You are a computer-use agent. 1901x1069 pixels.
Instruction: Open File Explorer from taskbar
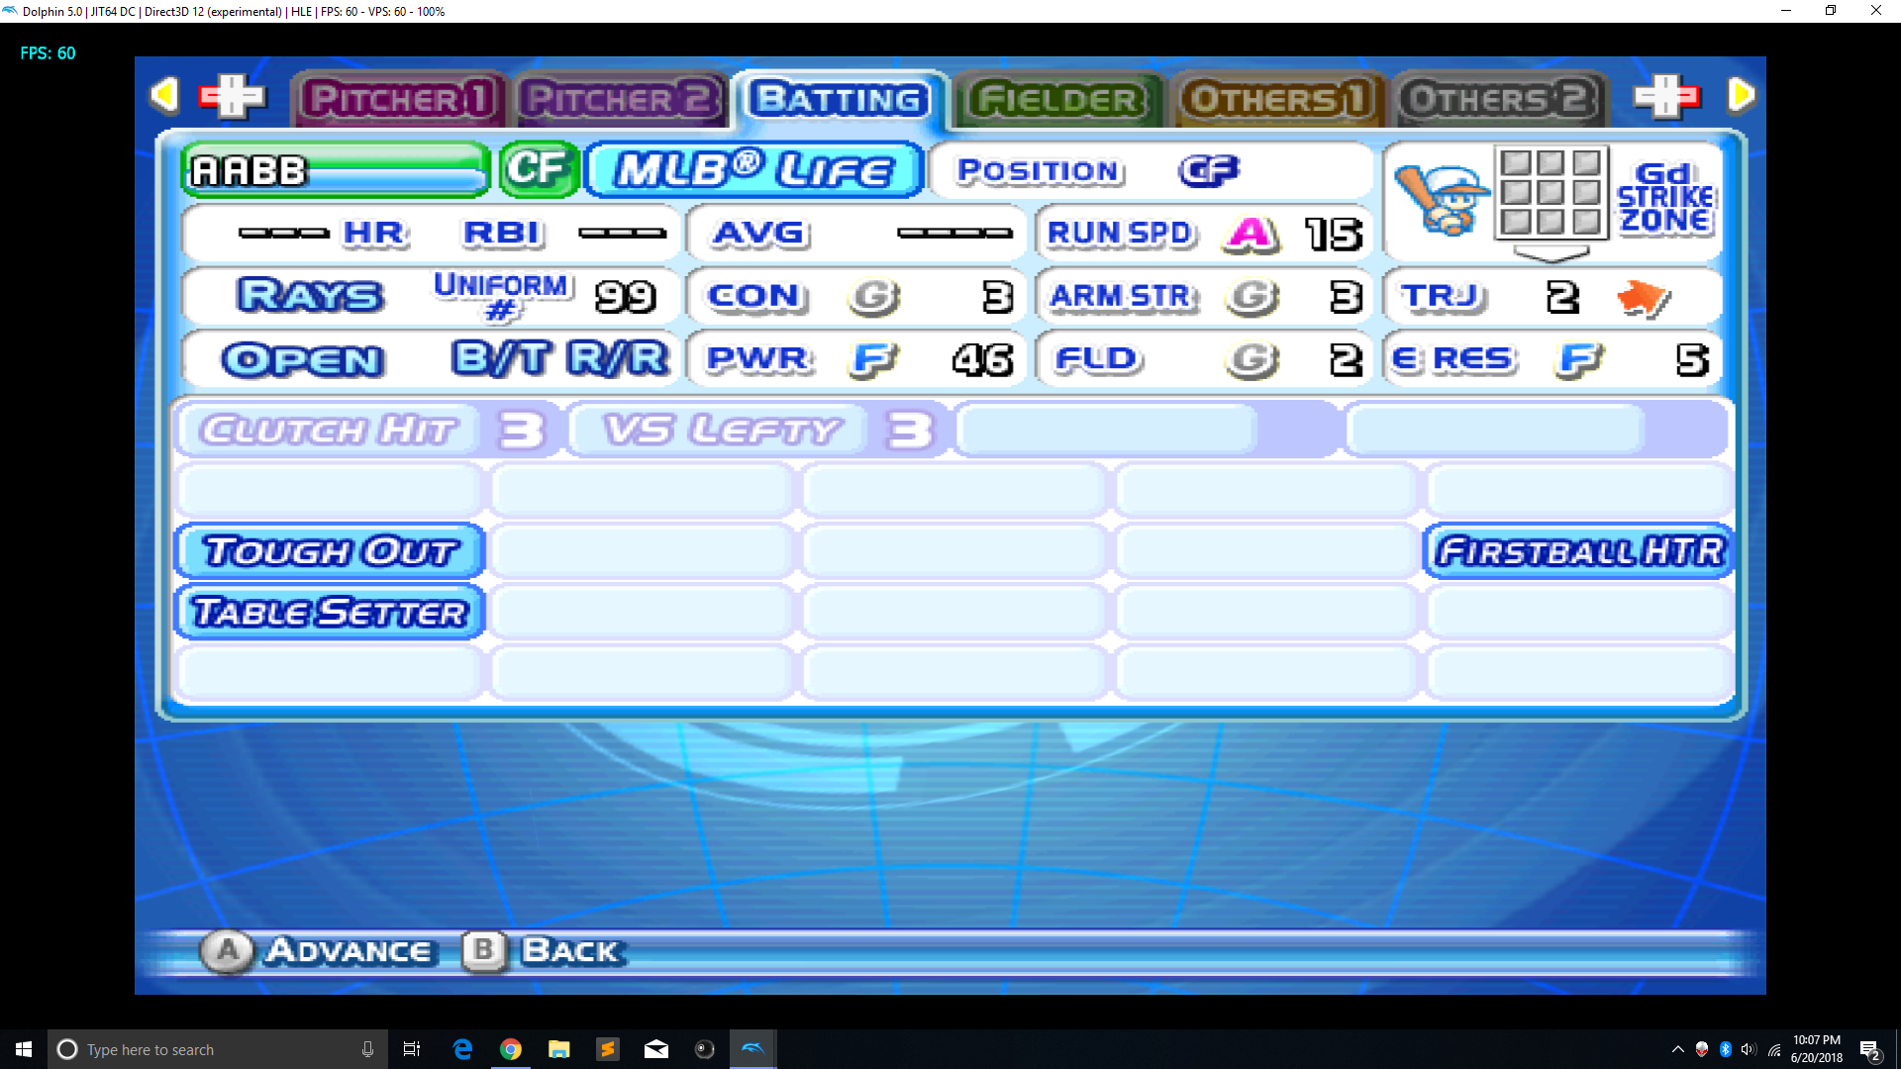(559, 1049)
